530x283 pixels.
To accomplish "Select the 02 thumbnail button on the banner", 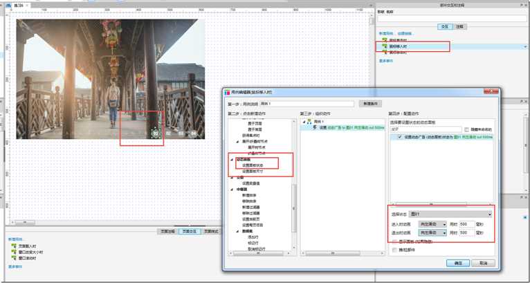I will click(x=168, y=134).
